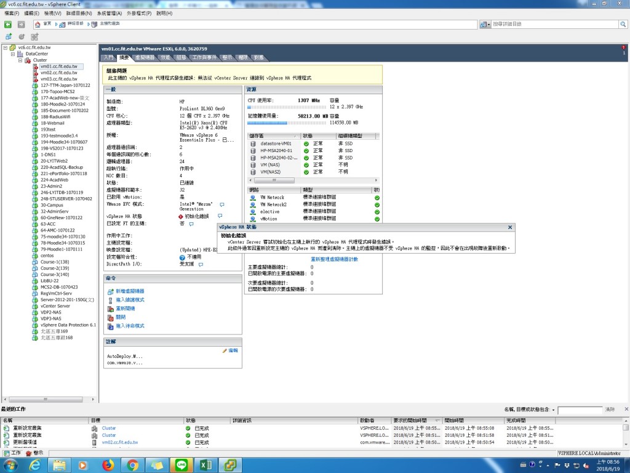Select the 188-RadiusWifi VM
The width and height of the screenshot is (630, 473).
[x=55, y=117]
